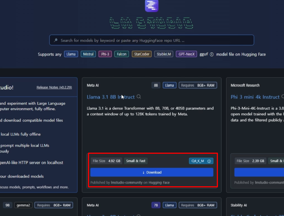The height and width of the screenshot is (216, 284).
Task: Select the StarCoder tag
Action: [142, 54]
